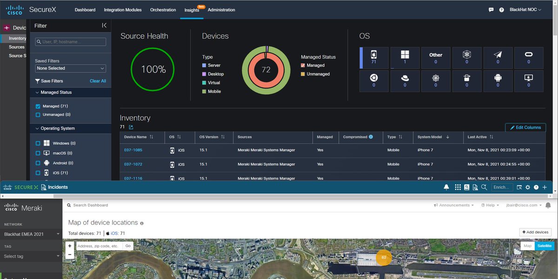The width and height of the screenshot is (558, 279).
Task: Open help question mark in top SecureX header
Action: point(502,10)
